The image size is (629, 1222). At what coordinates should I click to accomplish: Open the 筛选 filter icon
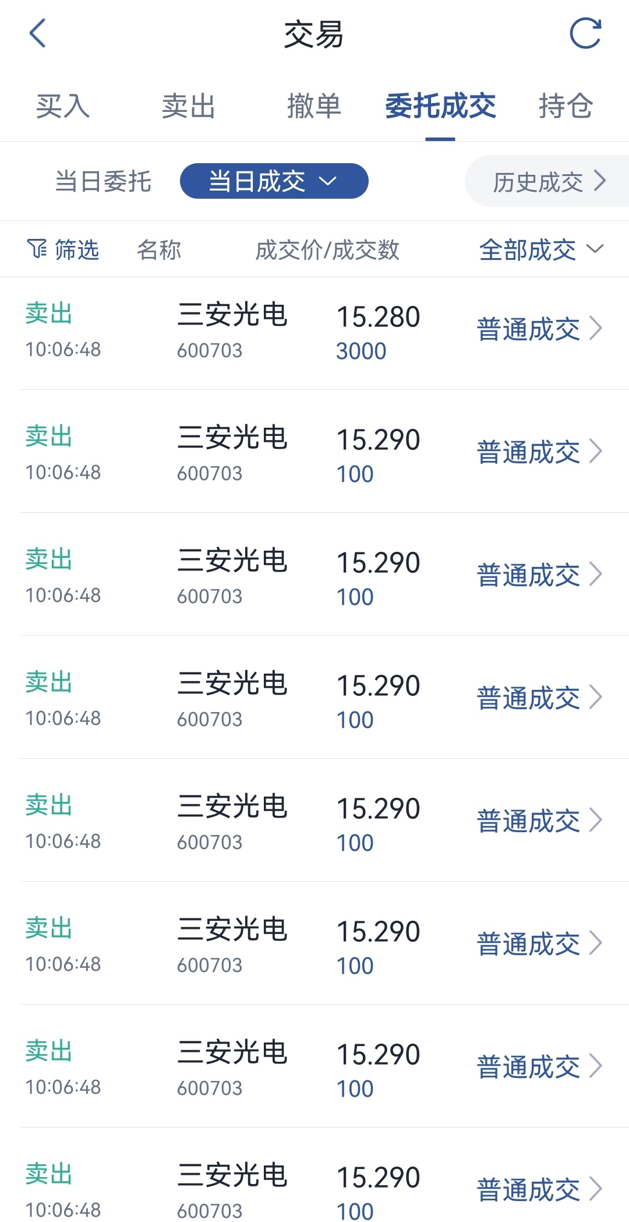37,249
